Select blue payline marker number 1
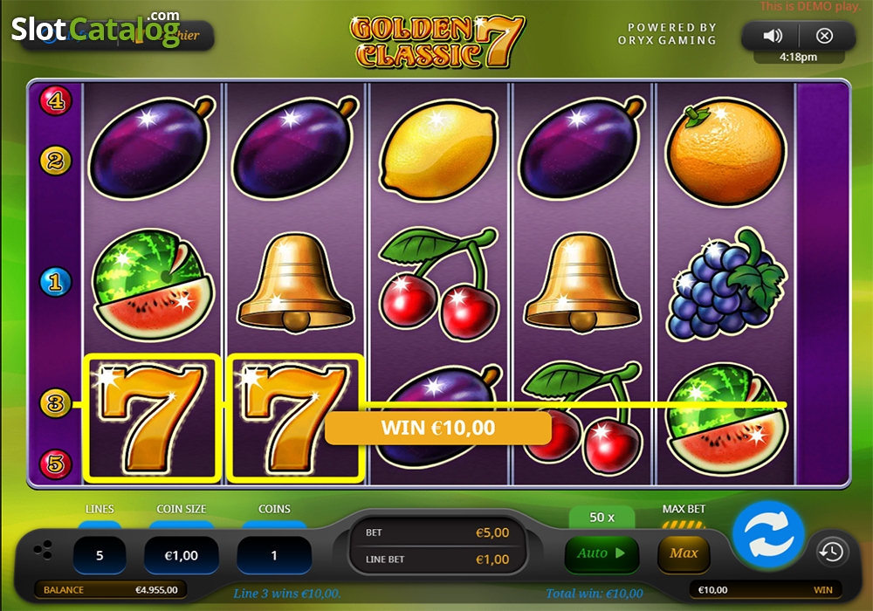 (x=55, y=282)
